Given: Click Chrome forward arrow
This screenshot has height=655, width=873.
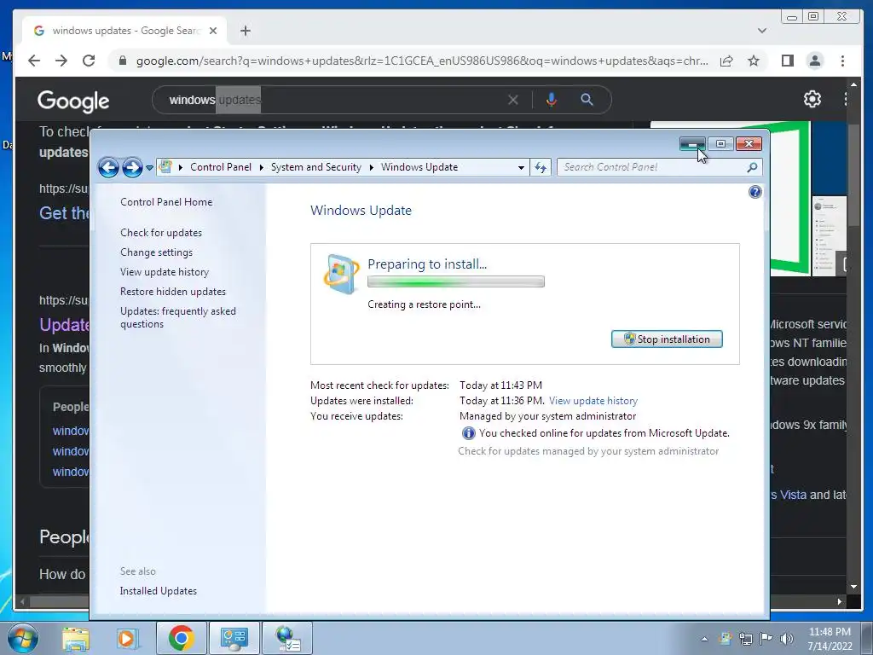Looking at the screenshot, I should [61, 61].
